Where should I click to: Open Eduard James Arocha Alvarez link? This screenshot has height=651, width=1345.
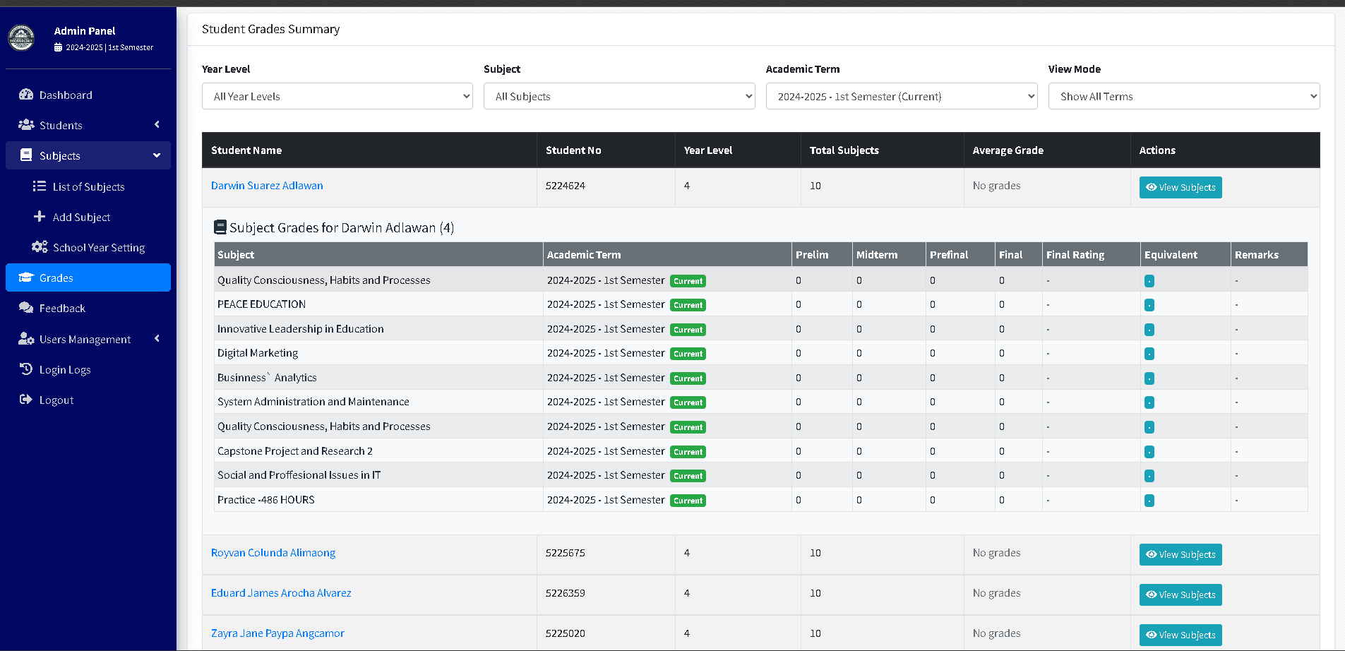[x=281, y=593]
